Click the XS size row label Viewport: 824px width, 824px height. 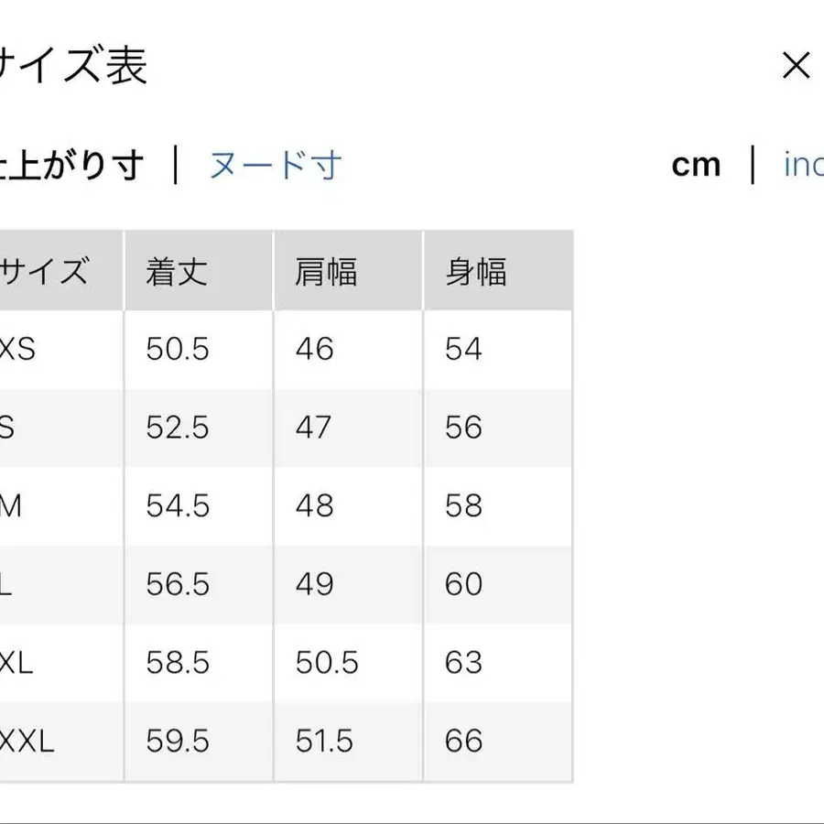coord(16,349)
